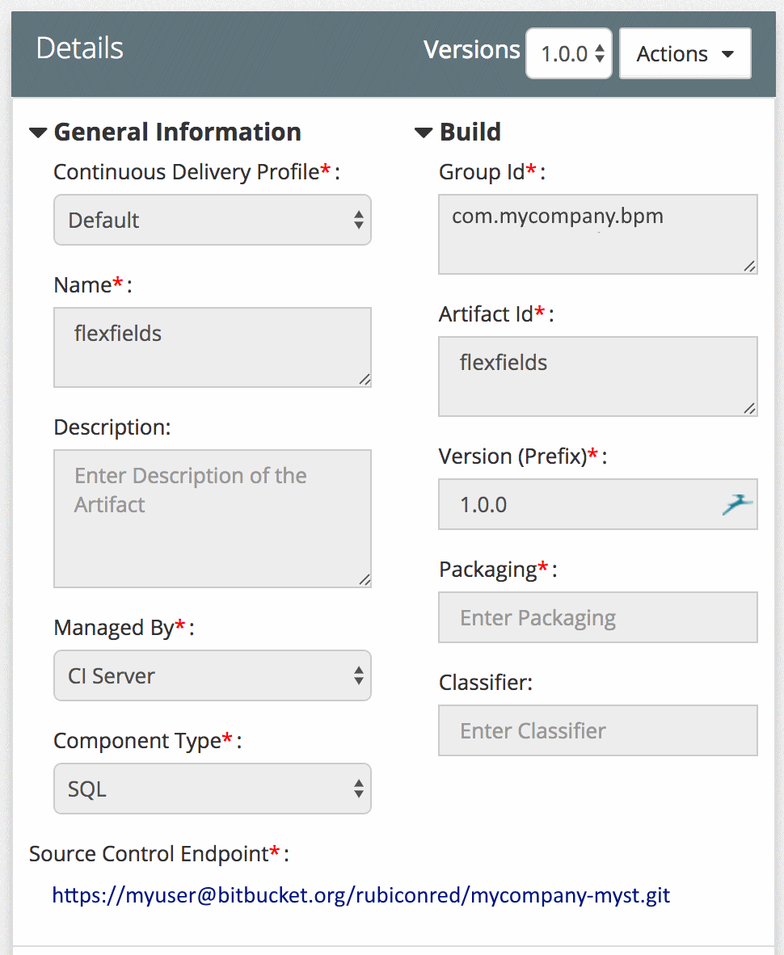Collapse the General Information section triangle
The height and width of the screenshot is (955, 784).
point(38,133)
